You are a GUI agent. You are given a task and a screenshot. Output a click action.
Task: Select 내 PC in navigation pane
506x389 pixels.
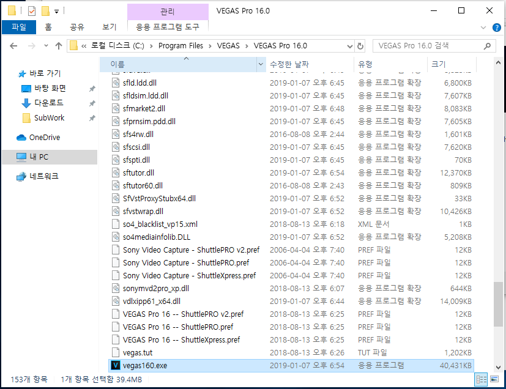coord(50,157)
